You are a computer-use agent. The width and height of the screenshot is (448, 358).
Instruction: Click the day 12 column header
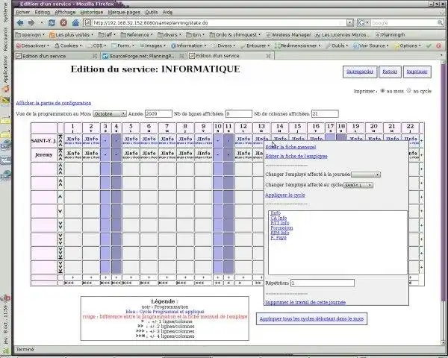coord(243,128)
